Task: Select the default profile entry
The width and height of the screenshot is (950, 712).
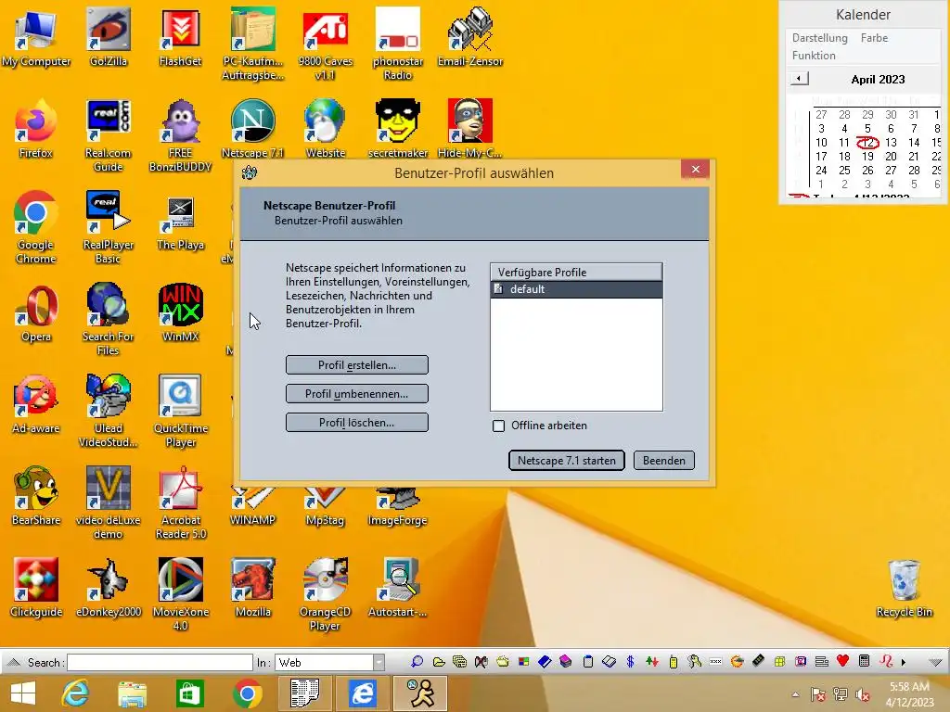Action: pyautogui.click(x=576, y=289)
